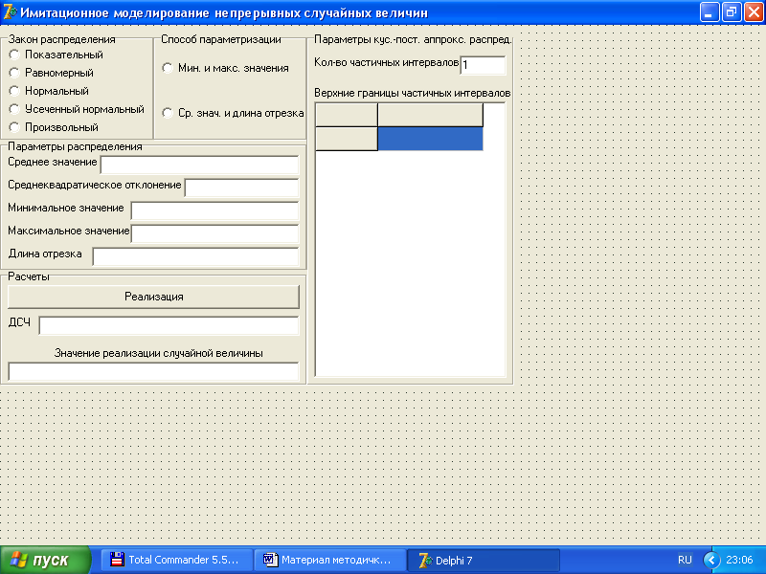The image size is (766, 574).
Task: Select the highlighted blue grid cell
Action: click(x=430, y=139)
